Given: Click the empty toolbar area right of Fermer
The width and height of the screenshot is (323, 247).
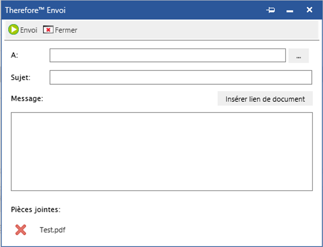Looking at the screenshot, I should click(197, 30).
